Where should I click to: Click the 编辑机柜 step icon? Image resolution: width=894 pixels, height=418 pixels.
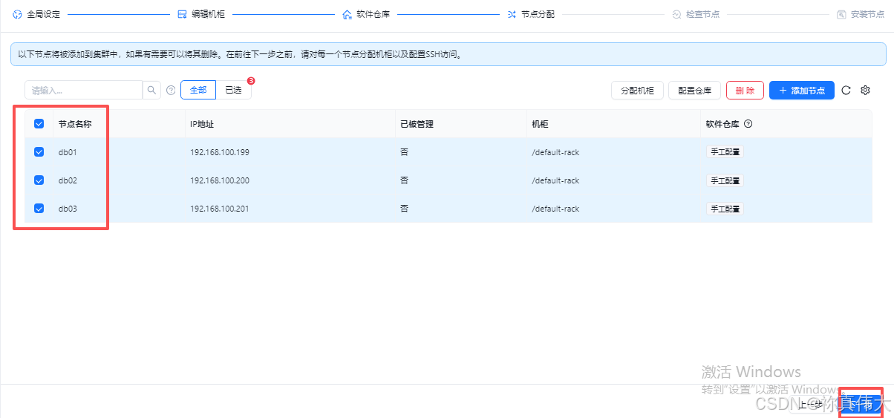click(x=182, y=14)
